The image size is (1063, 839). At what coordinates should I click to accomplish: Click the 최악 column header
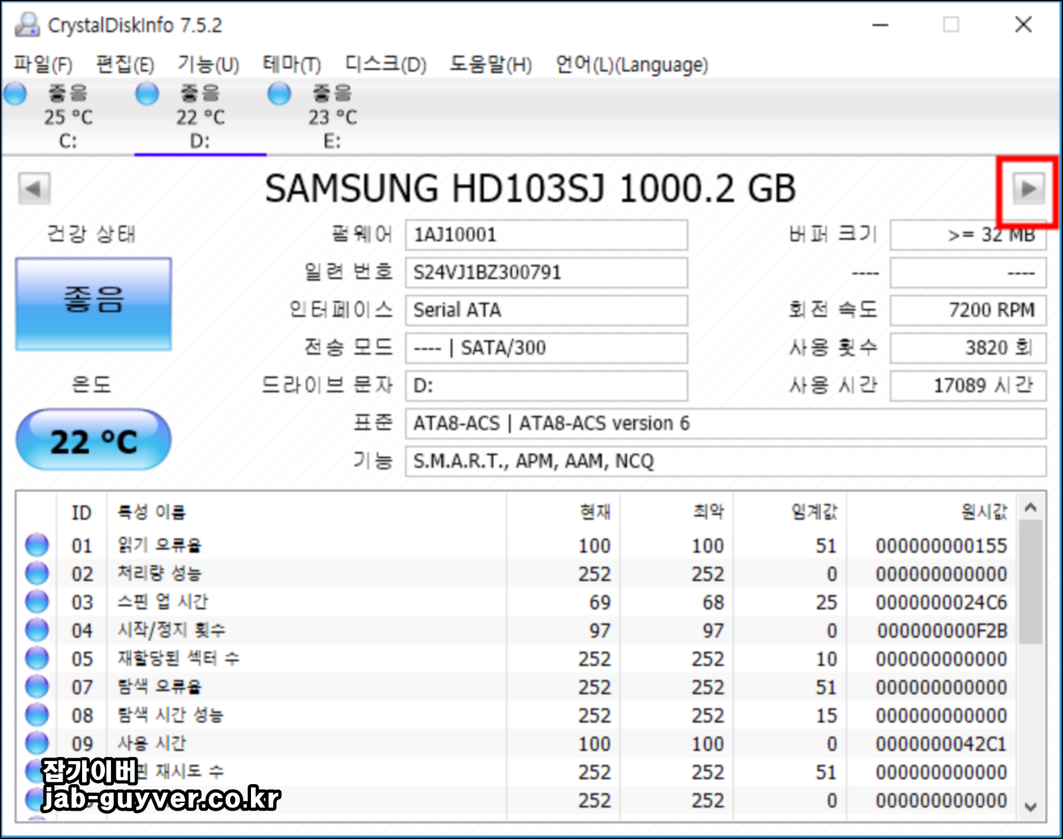(x=676, y=512)
